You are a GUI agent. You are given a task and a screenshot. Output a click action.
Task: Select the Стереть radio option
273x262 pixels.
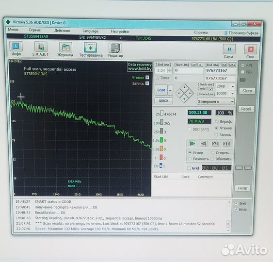[212, 153]
